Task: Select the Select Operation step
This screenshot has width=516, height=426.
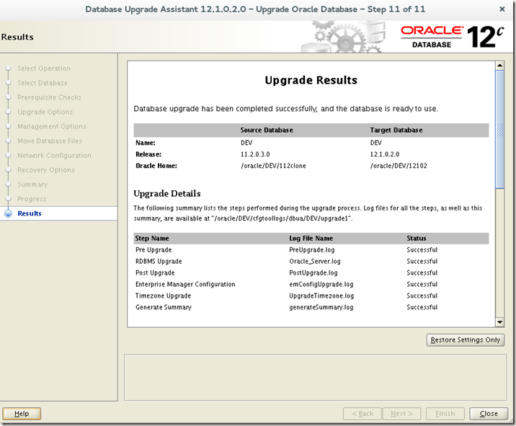Action: coord(44,68)
